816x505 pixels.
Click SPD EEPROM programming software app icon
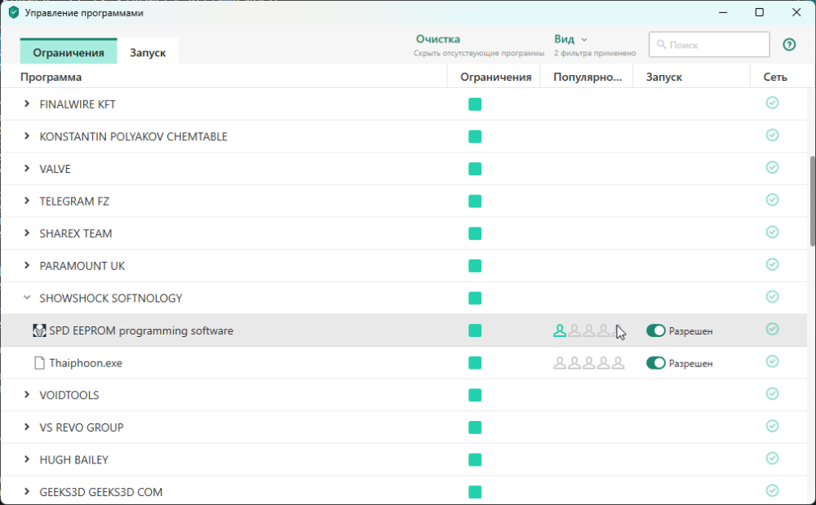[x=39, y=330]
